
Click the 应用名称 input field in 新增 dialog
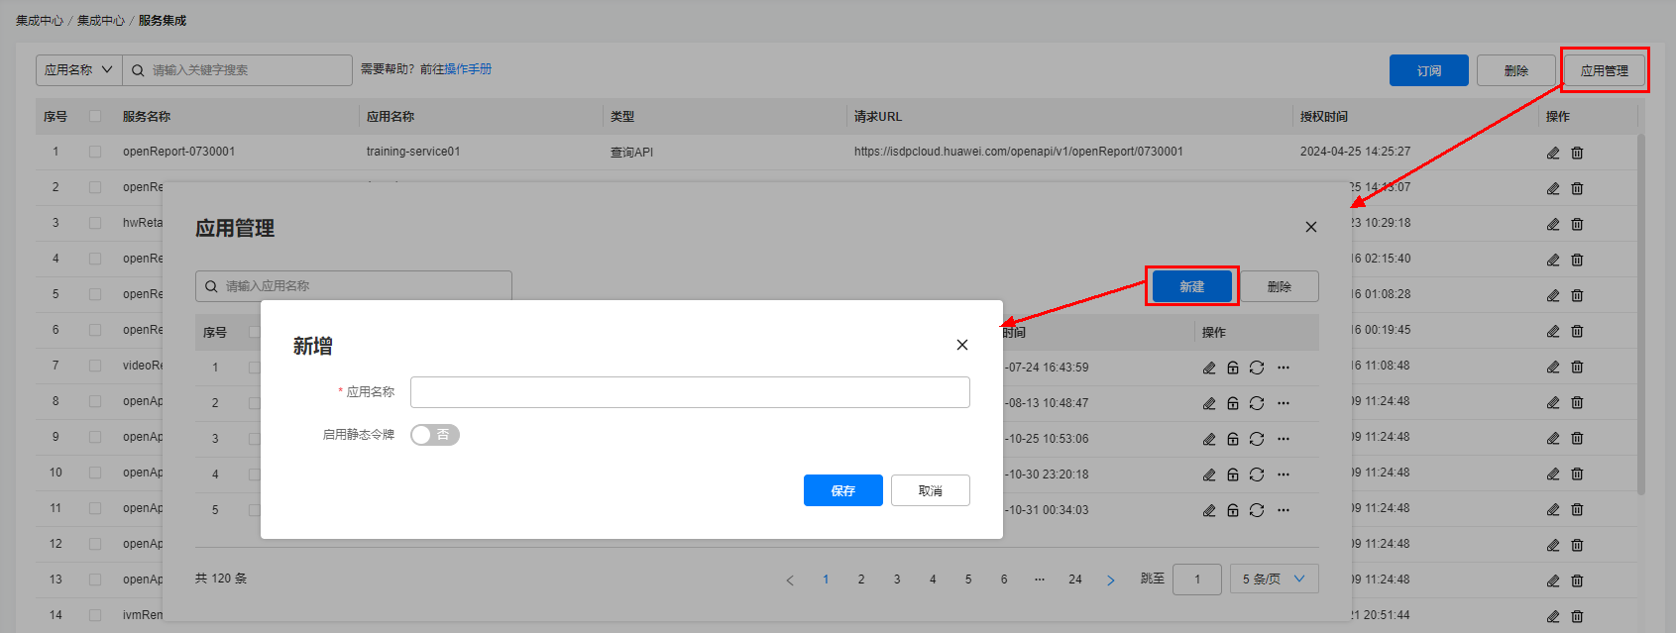(690, 392)
